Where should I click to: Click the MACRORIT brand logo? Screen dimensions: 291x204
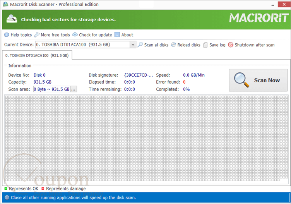[x=259, y=18]
